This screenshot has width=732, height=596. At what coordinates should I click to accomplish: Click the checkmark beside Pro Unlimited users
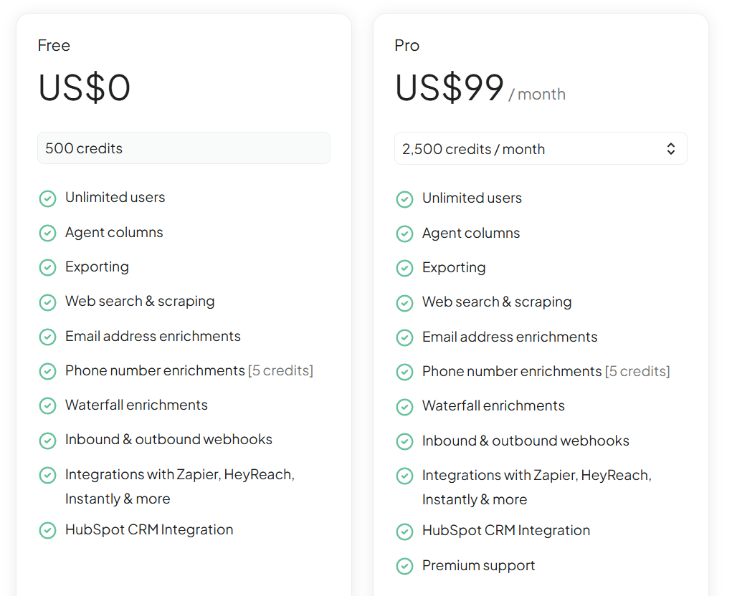(404, 198)
